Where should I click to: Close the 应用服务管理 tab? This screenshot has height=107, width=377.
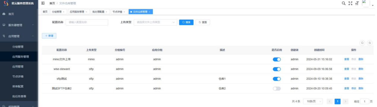[86, 12]
